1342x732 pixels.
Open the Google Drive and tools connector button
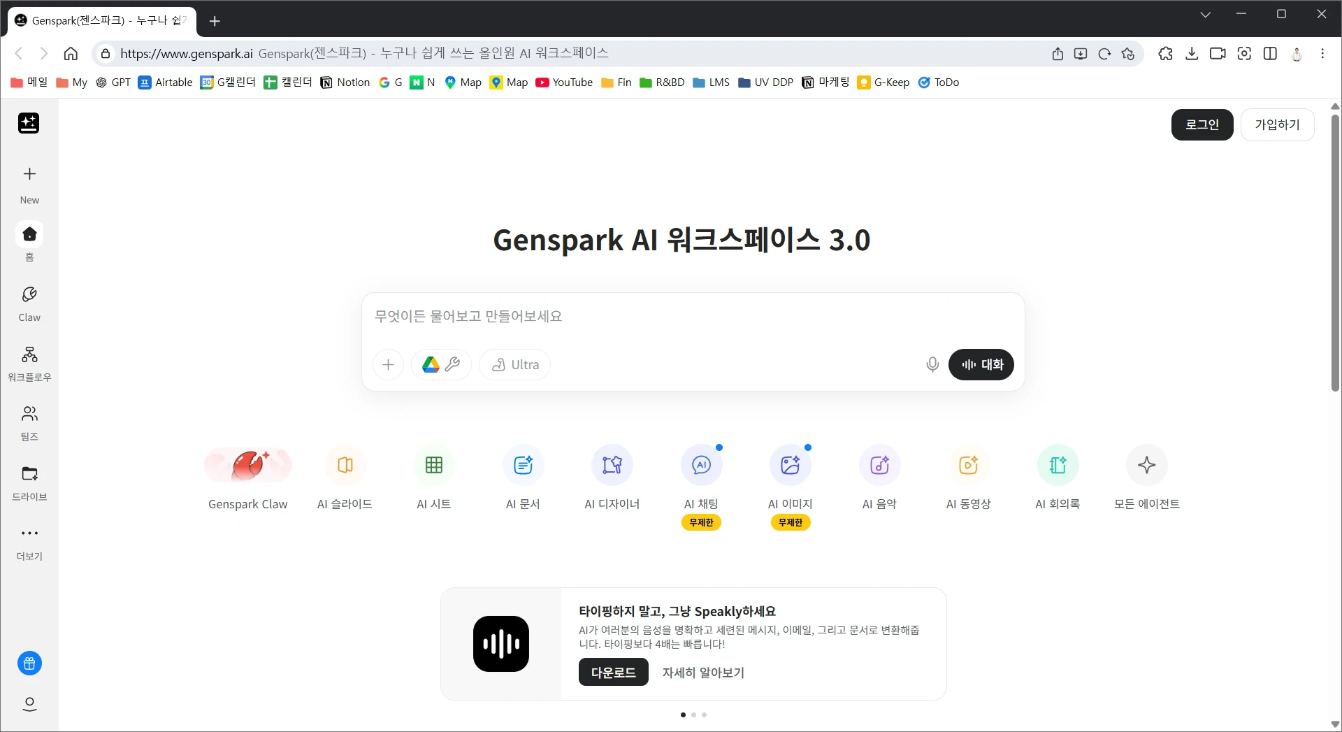tap(441, 364)
